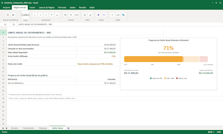This screenshot has width=223, height=134.
Task: Click the 123 number format button
Action: point(76,15)
